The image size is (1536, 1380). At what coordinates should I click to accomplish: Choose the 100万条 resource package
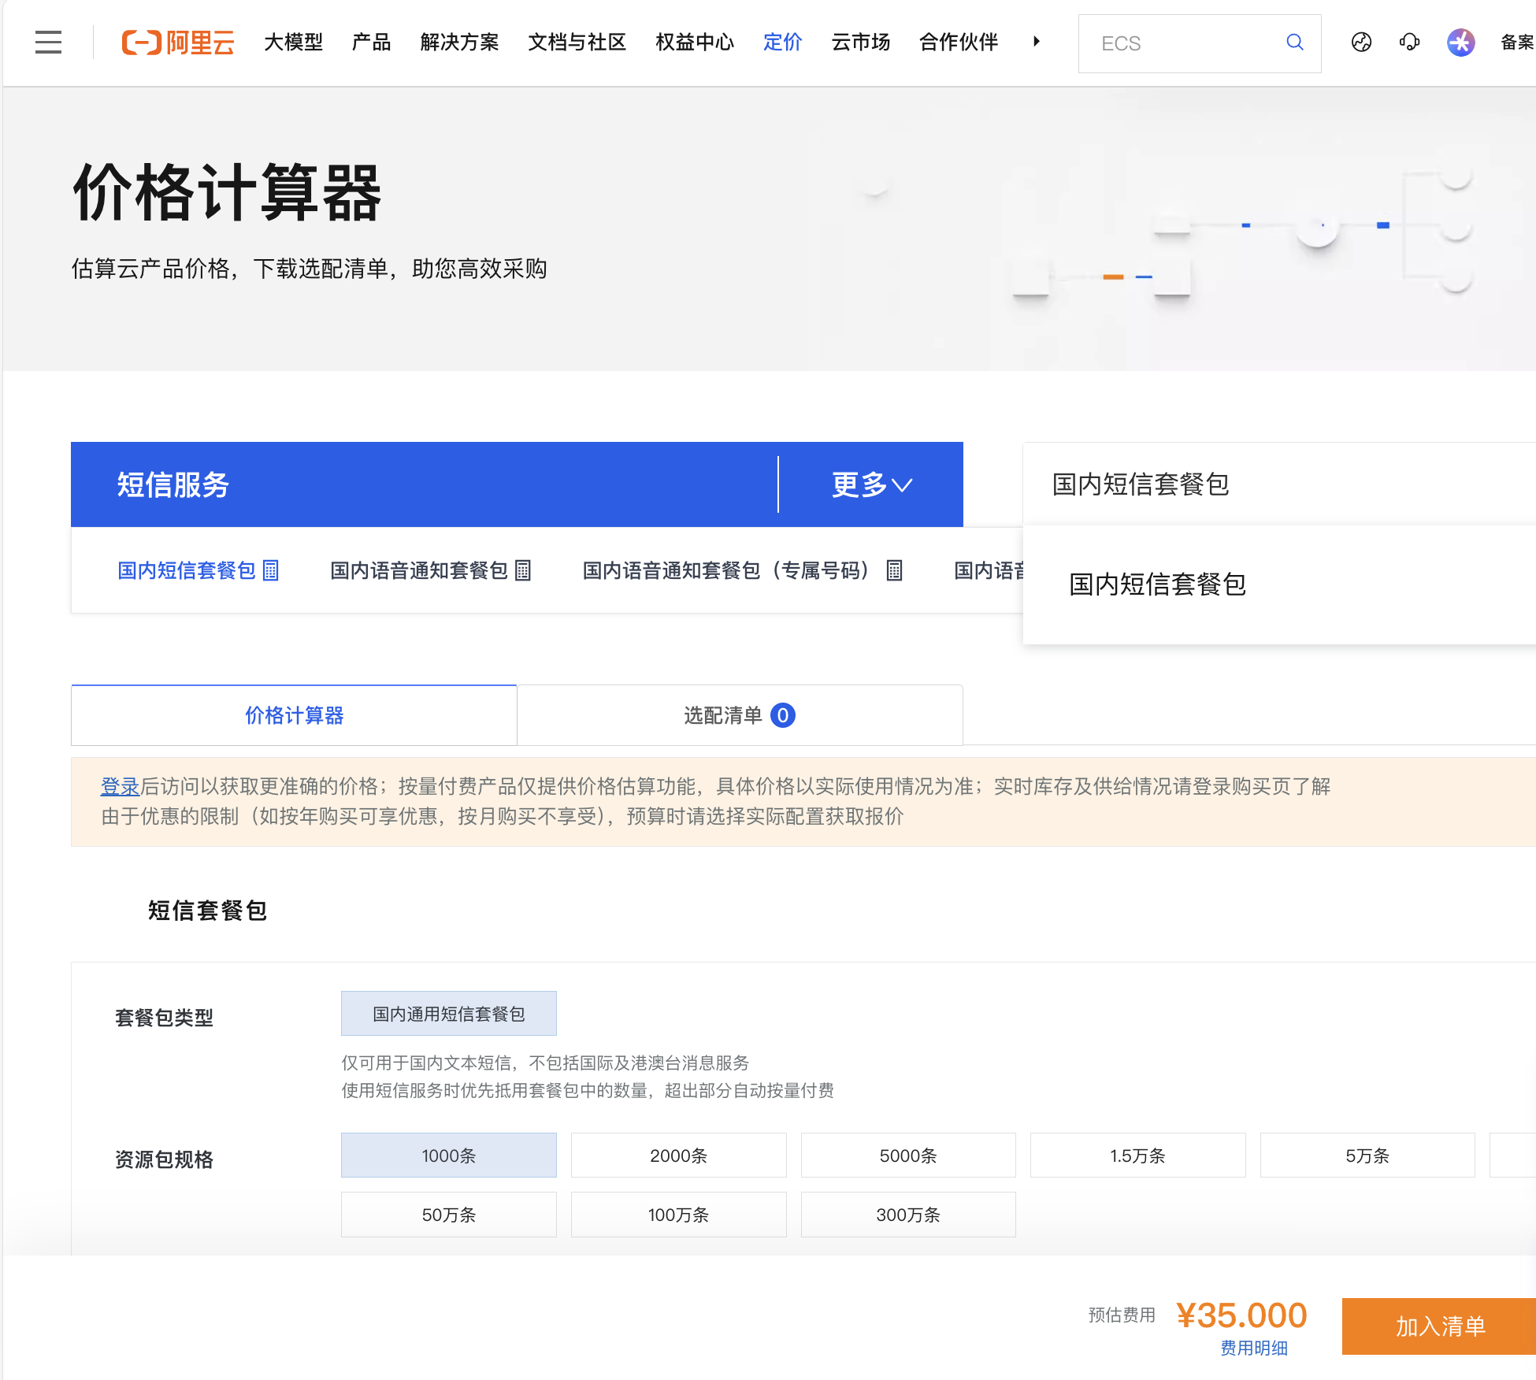[x=678, y=1215]
